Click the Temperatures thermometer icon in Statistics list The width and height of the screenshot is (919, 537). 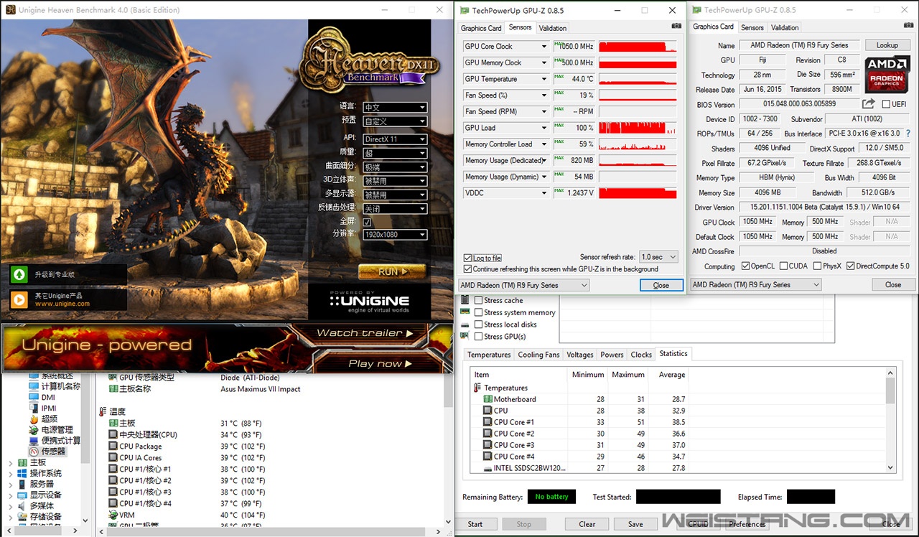[477, 388]
